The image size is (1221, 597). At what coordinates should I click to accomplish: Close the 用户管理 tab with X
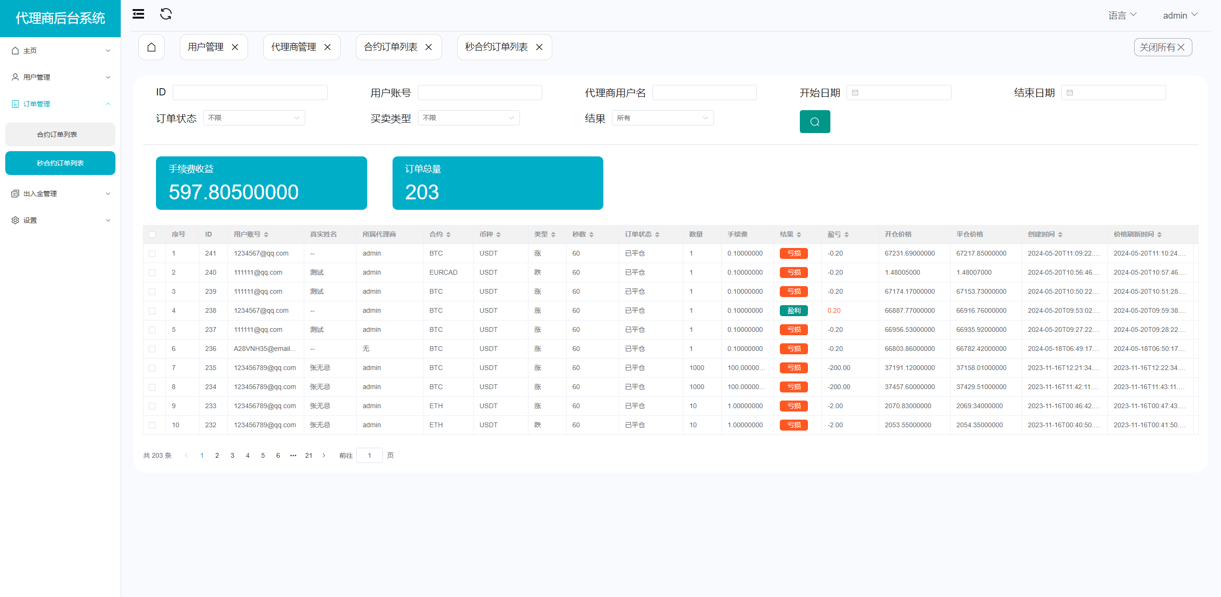pyautogui.click(x=235, y=47)
